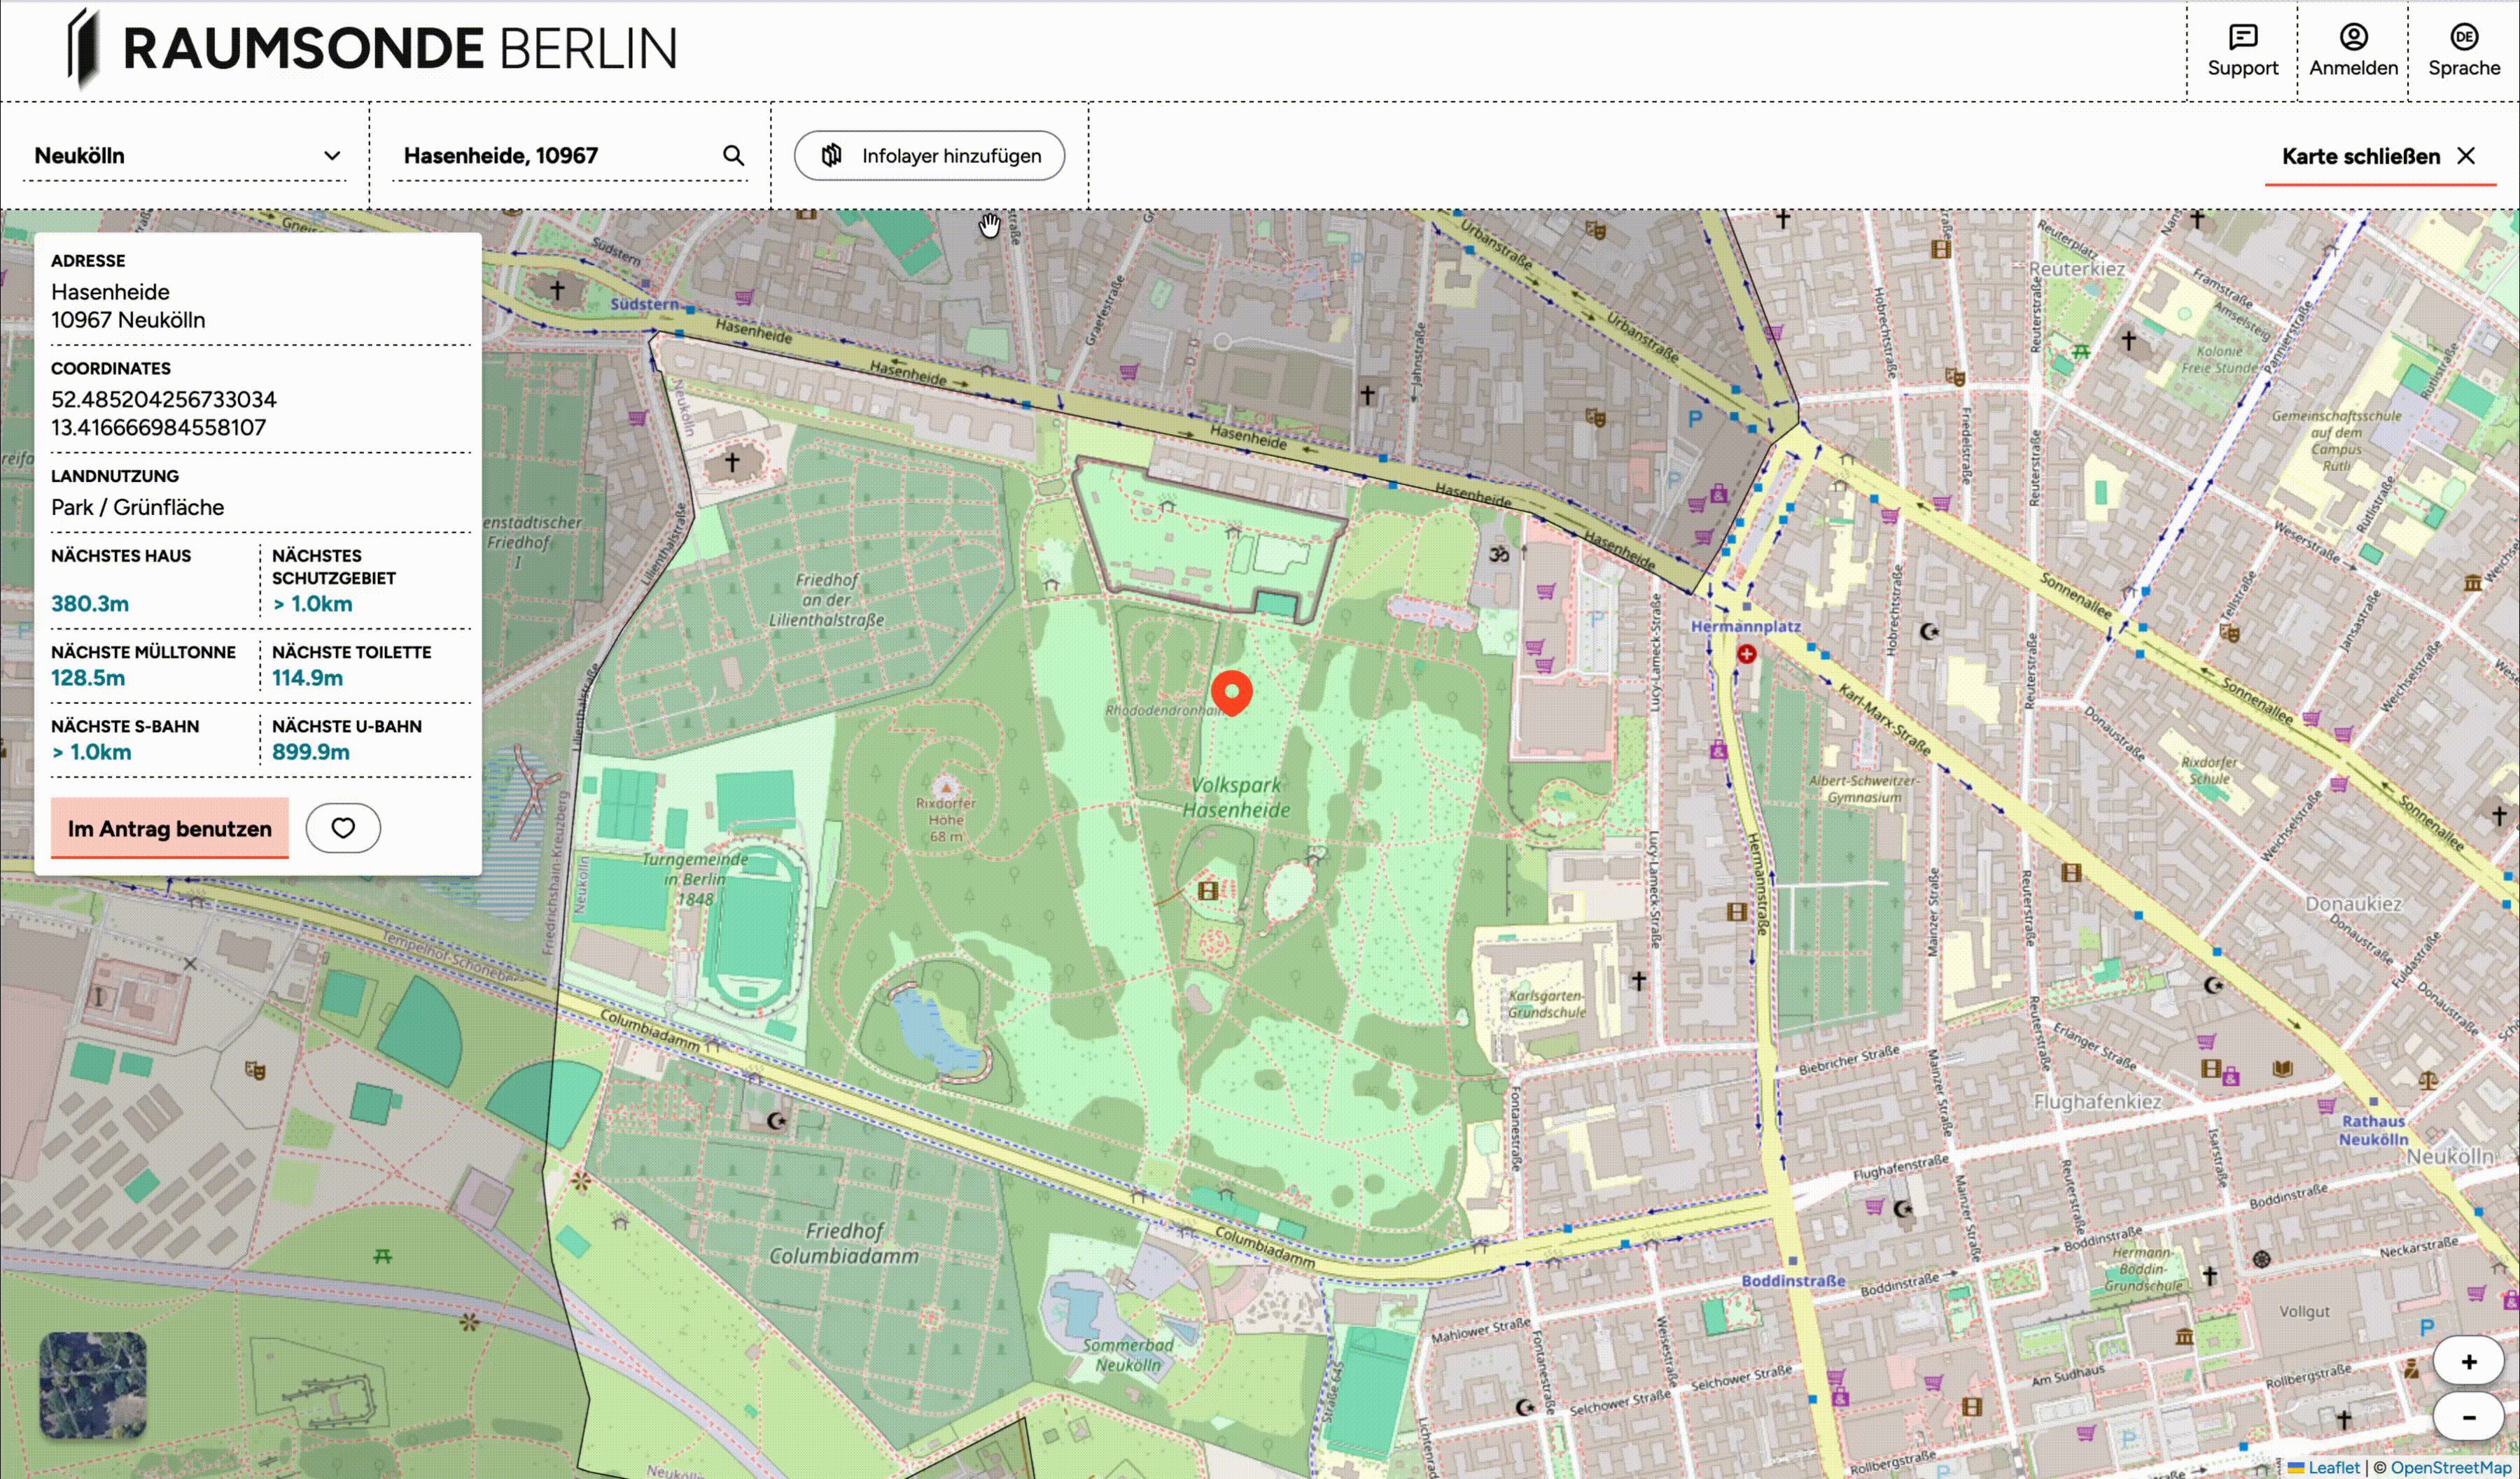Switch to the satellite imagery thumbnail
2520x1479 pixels.
tap(93, 1384)
